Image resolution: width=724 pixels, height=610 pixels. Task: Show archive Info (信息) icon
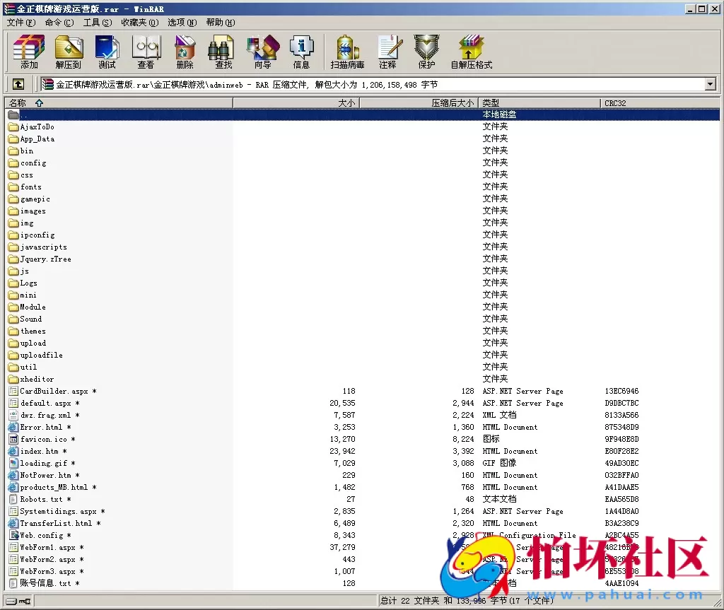coord(301,52)
